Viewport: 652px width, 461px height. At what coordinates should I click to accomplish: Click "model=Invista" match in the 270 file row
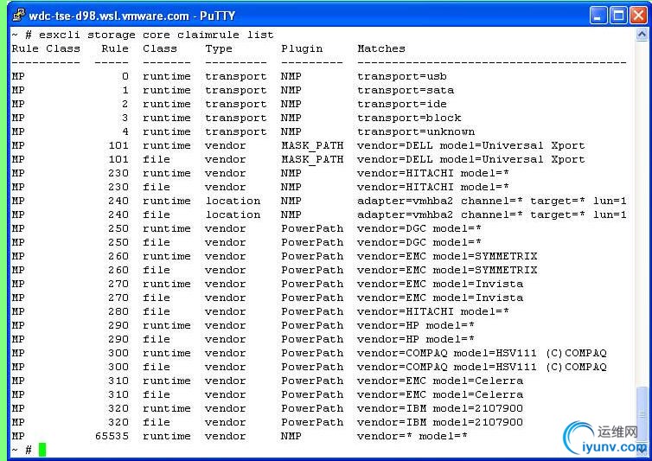pyautogui.click(x=478, y=298)
